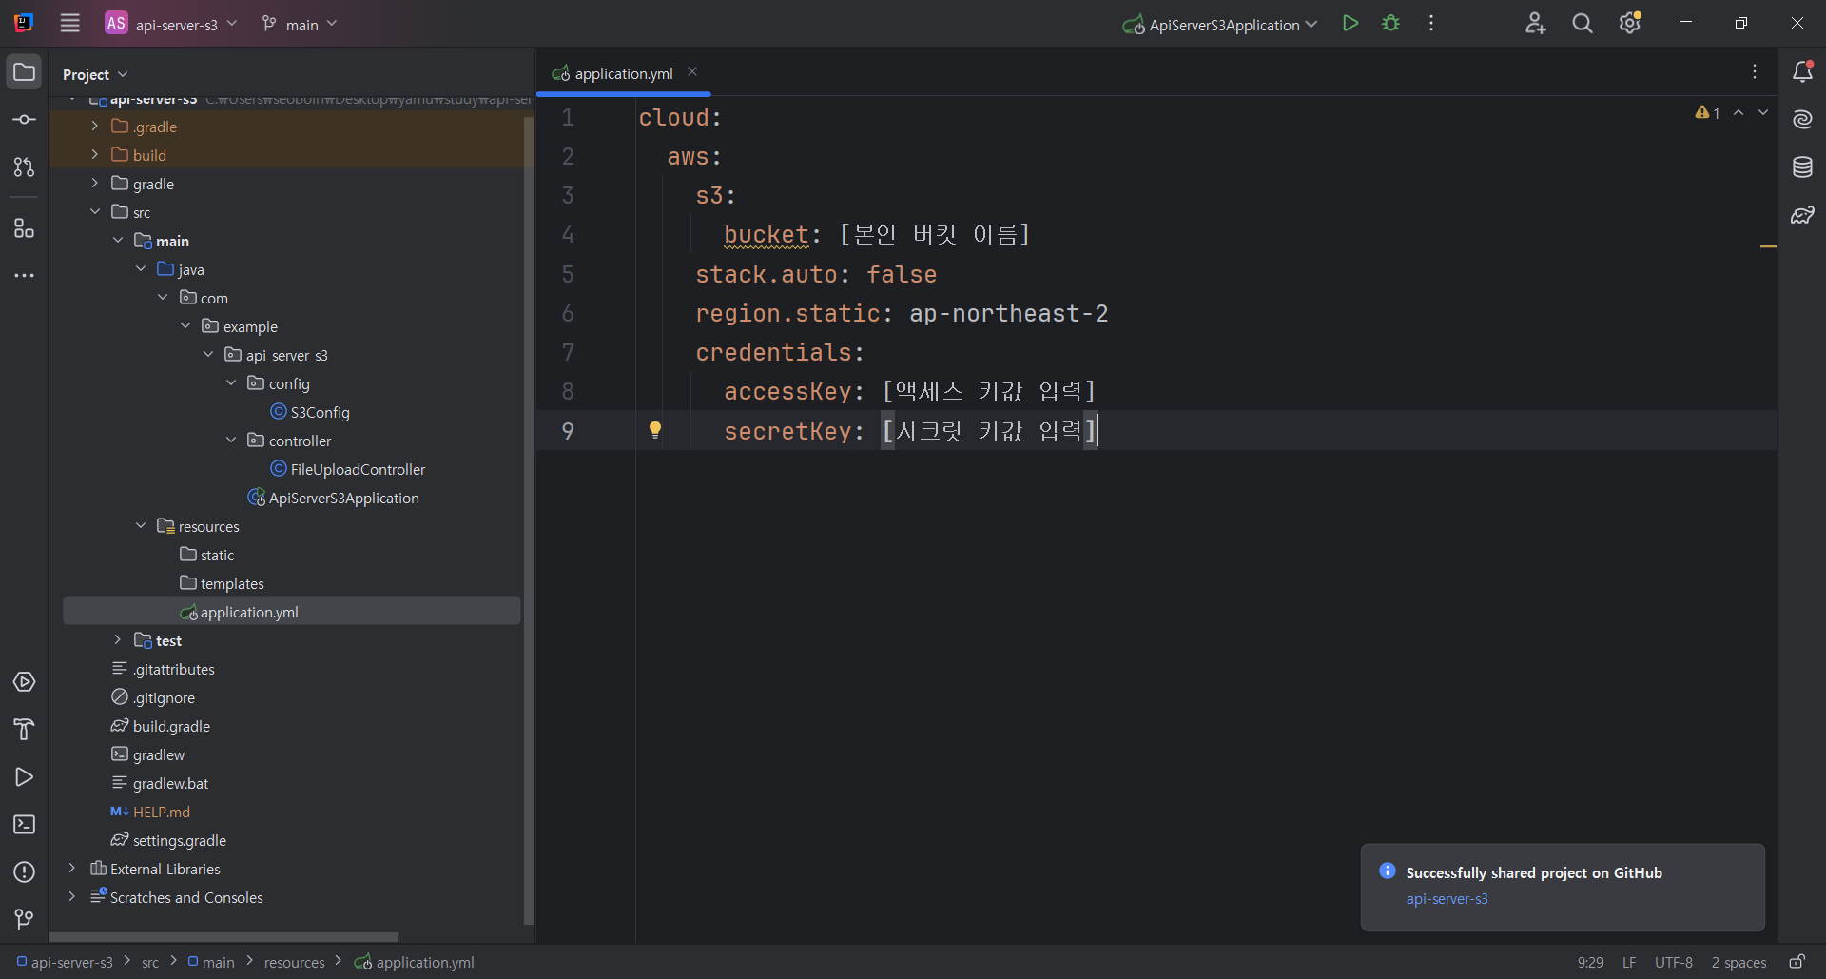The width and height of the screenshot is (1826, 979).
Task: Debug ApiServerS3Application with the bug icon
Action: click(x=1391, y=24)
